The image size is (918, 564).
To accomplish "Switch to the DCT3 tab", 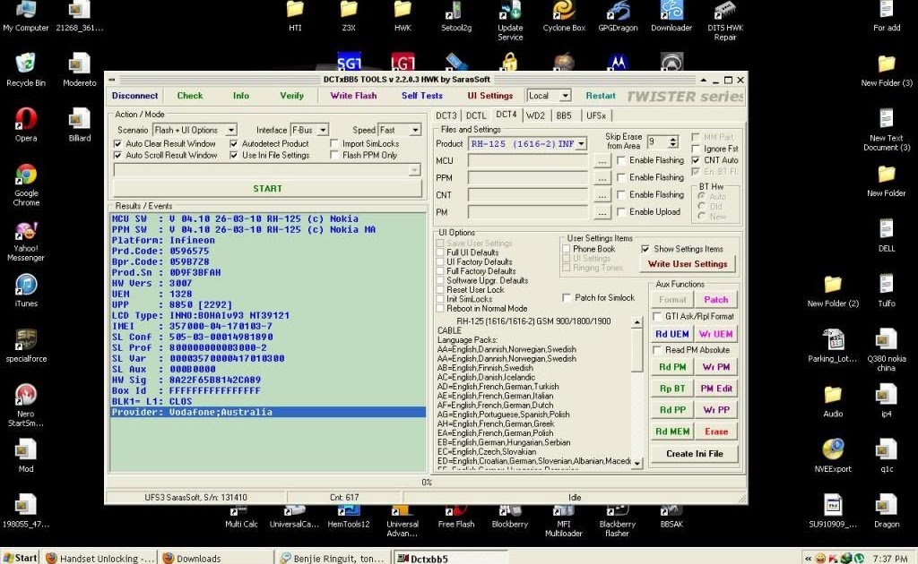I will (446, 115).
